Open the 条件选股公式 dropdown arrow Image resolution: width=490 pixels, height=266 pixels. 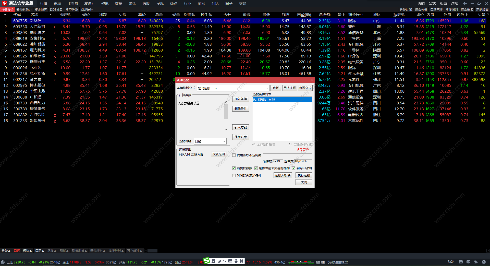(x=267, y=88)
